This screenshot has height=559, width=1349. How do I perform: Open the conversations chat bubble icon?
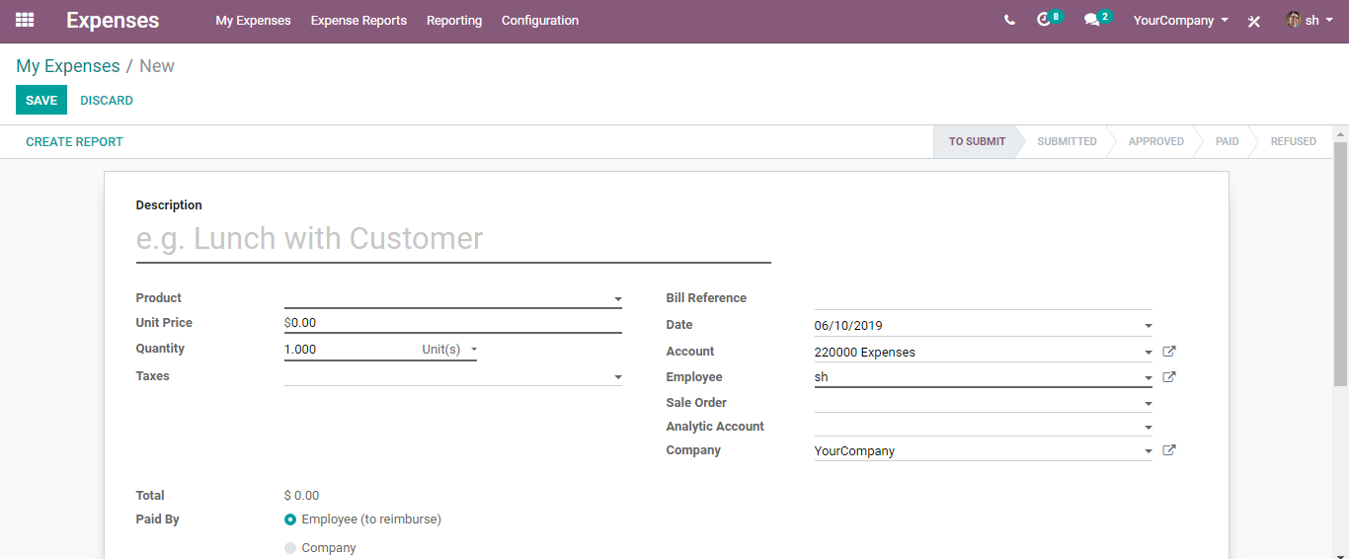click(1091, 20)
